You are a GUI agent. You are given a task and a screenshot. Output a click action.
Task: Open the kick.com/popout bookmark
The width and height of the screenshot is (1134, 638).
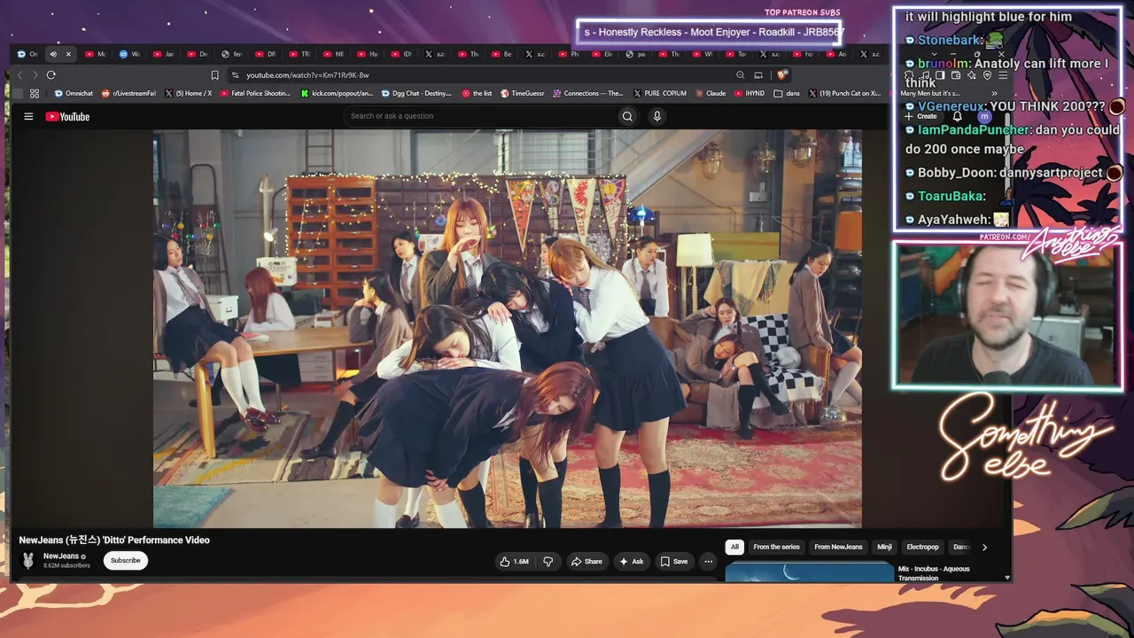337,93
